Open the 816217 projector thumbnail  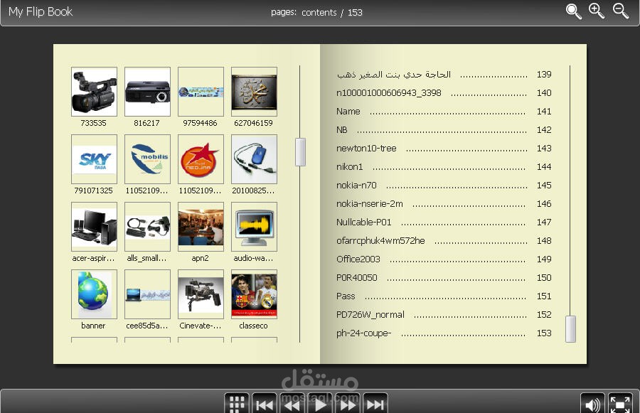pyautogui.click(x=147, y=92)
